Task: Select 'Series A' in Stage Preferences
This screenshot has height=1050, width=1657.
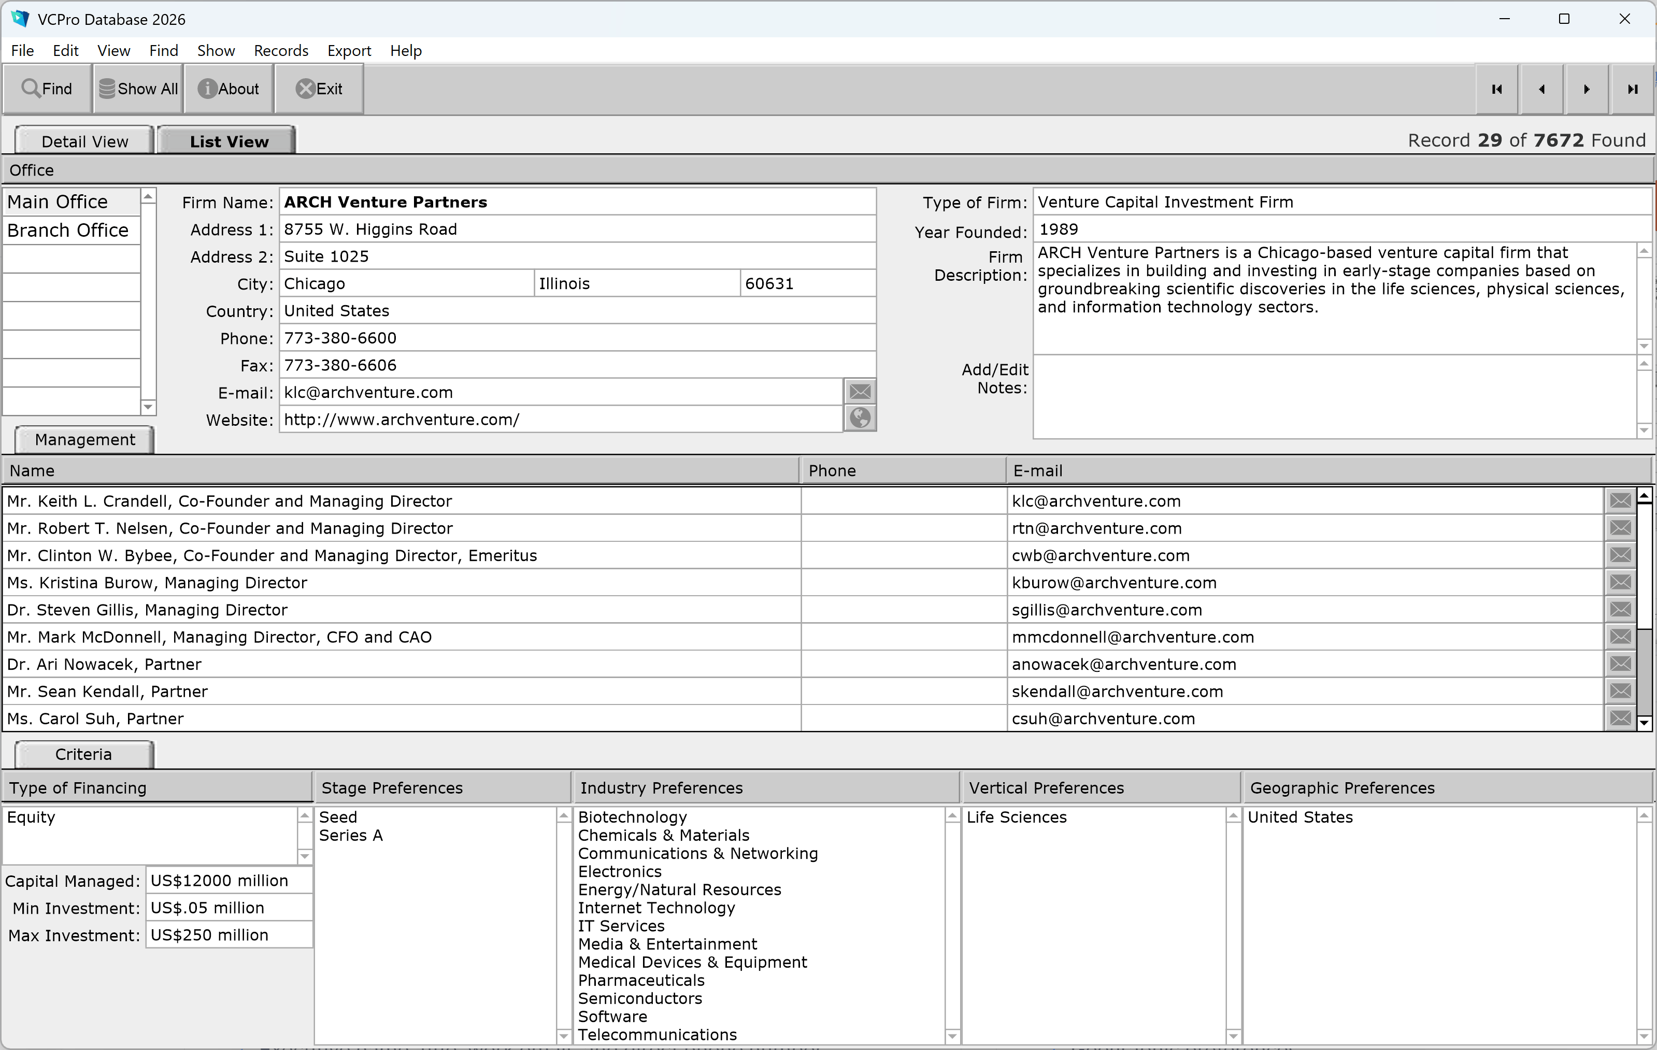Action: pos(351,836)
